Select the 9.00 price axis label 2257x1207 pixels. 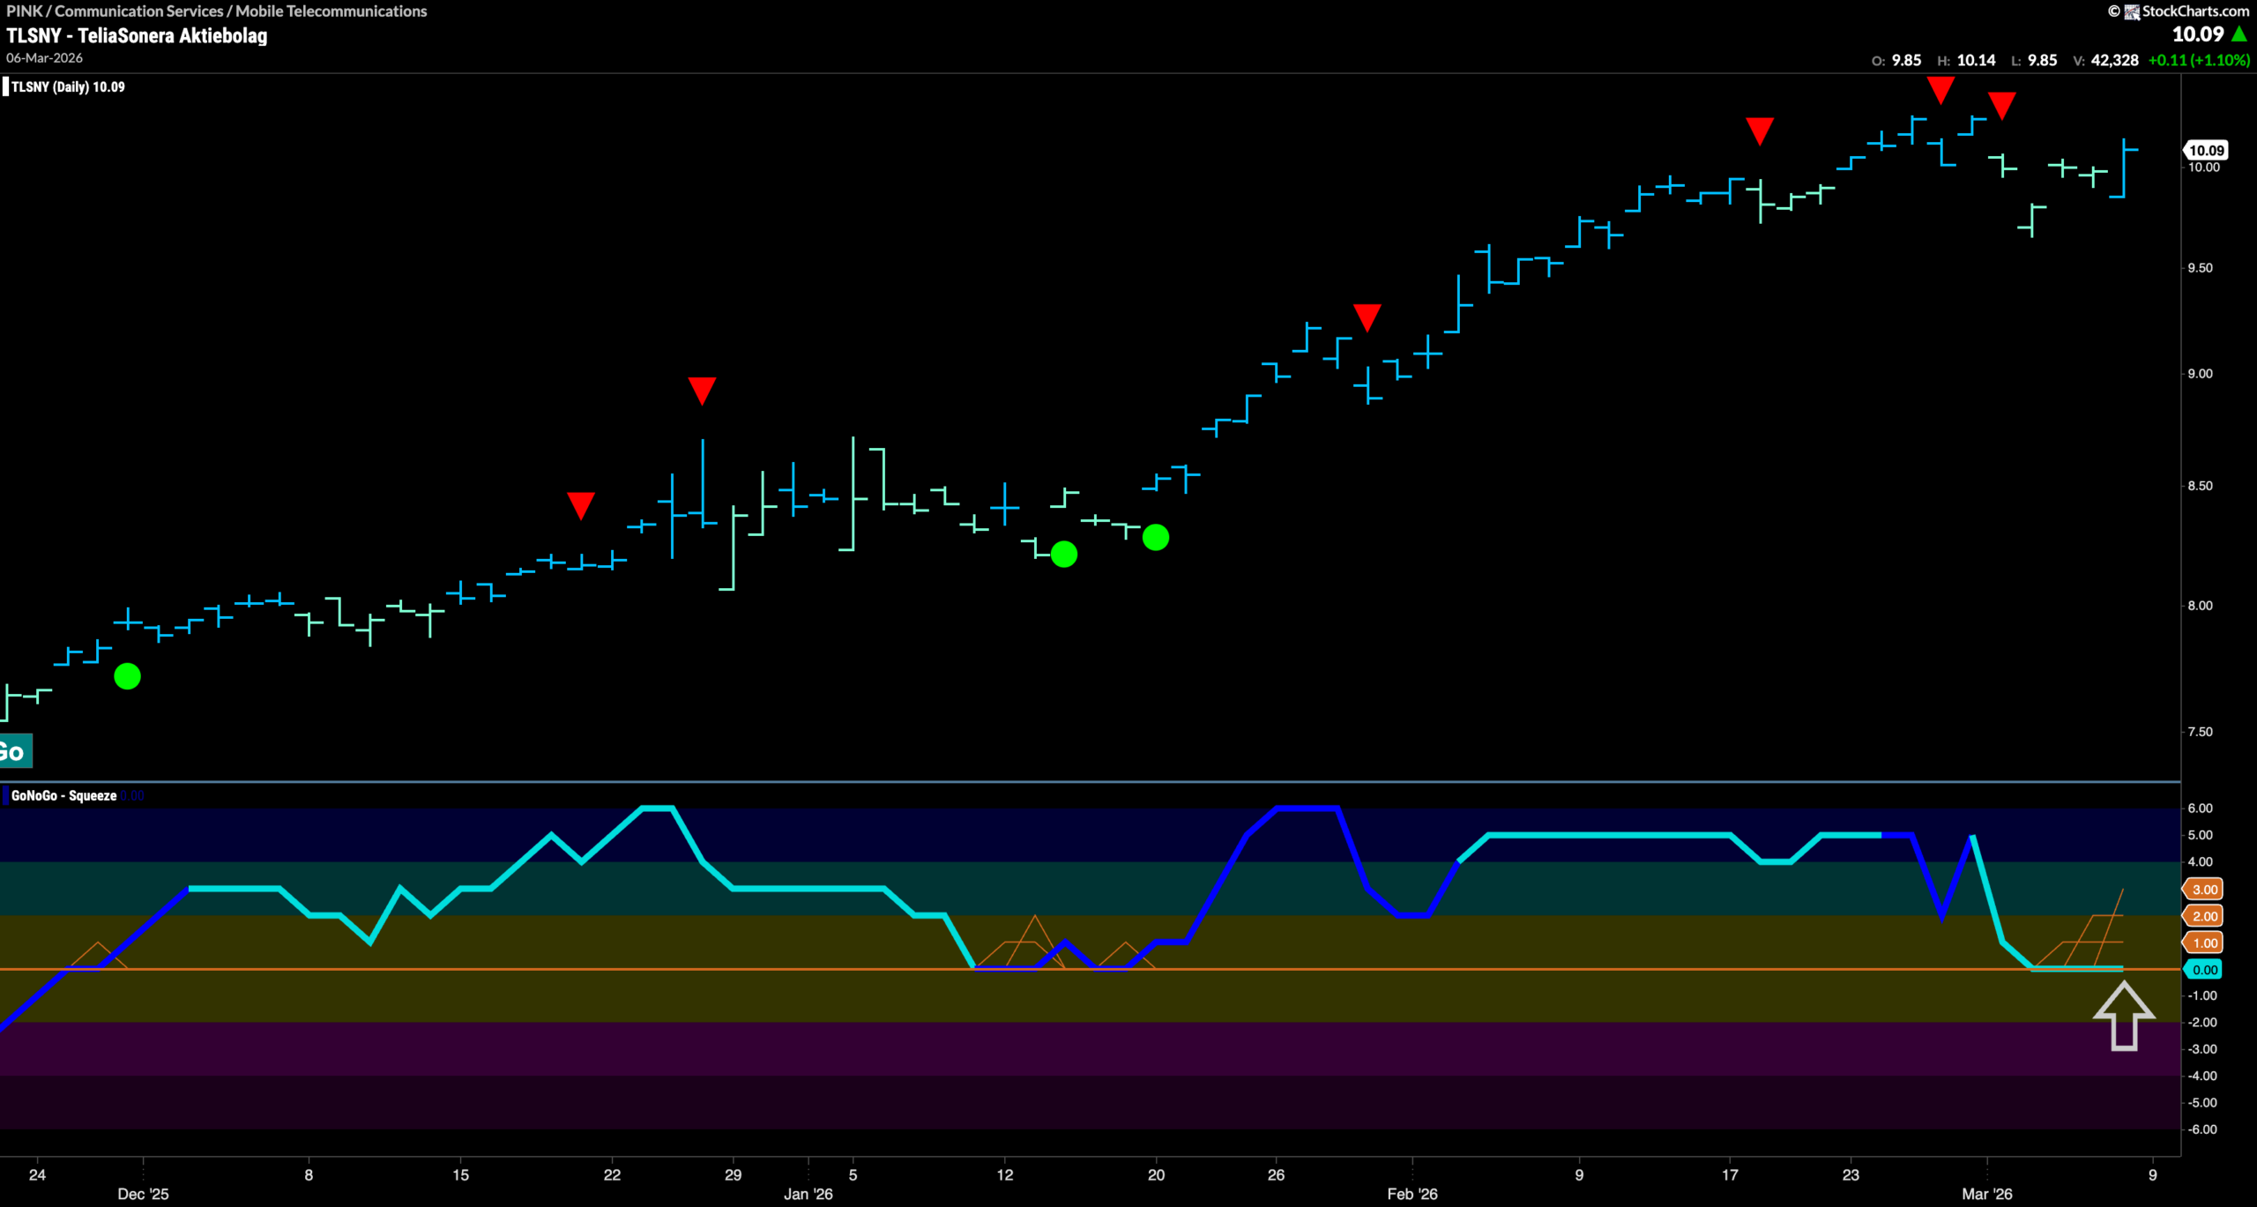click(x=2200, y=374)
